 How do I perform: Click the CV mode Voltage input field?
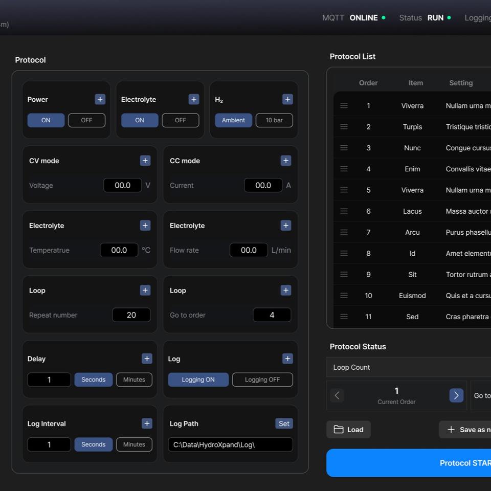click(123, 185)
